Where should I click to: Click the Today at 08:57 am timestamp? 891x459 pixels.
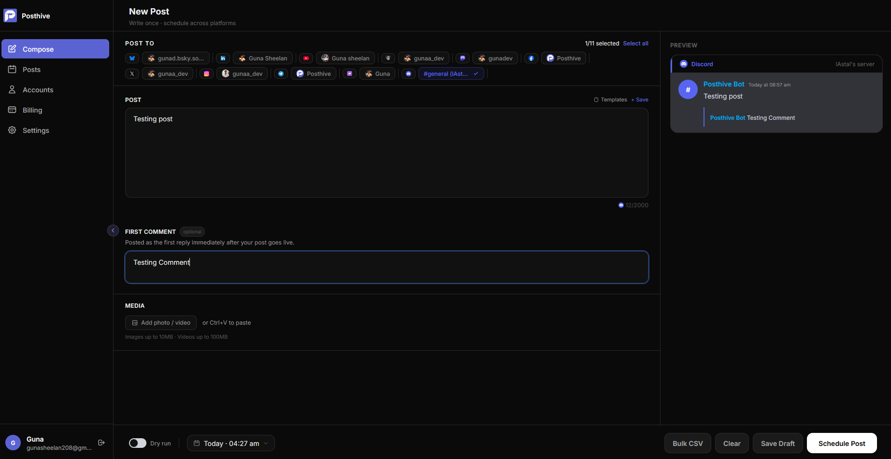tap(769, 85)
